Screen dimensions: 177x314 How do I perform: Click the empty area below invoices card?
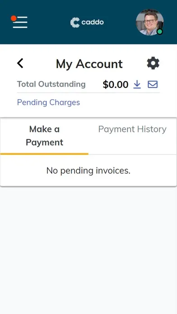(88, 250)
